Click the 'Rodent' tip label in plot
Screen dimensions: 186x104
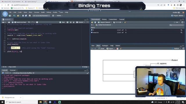[x=174, y=60]
